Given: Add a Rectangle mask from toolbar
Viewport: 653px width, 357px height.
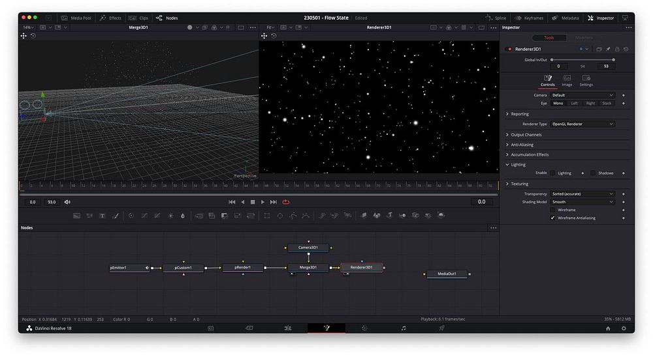Looking at the screenshot, I should coord(267,216).
